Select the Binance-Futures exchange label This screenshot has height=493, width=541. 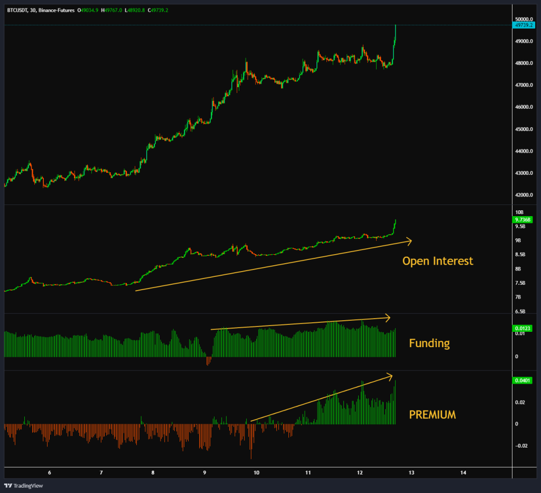point(58,10)
